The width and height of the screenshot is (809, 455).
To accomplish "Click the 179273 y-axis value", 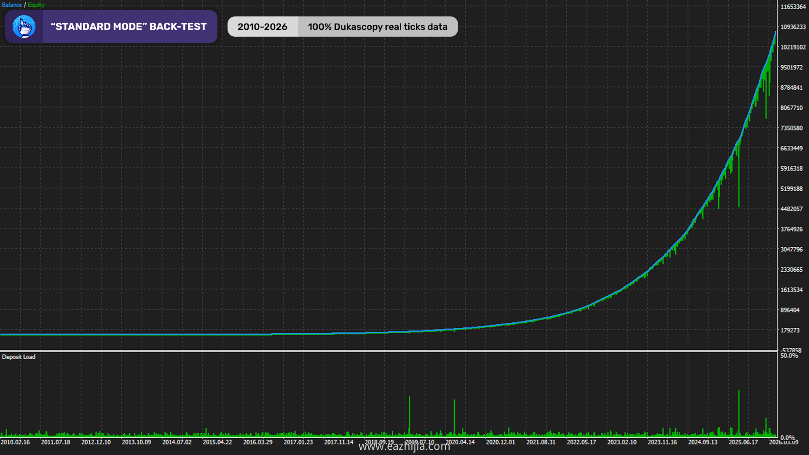I will (790, 330).
